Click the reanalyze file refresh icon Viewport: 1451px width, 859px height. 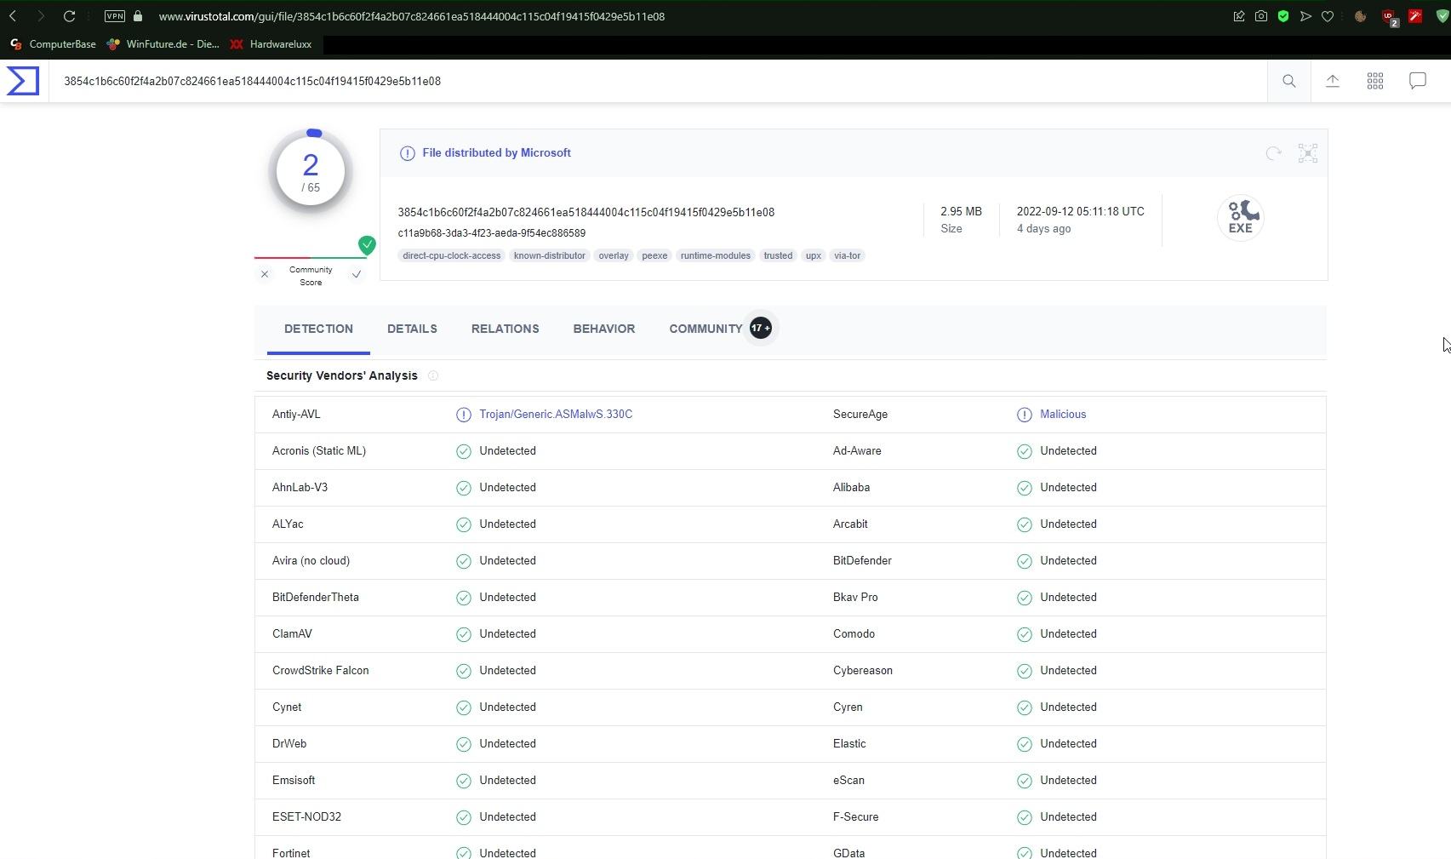1273,153
